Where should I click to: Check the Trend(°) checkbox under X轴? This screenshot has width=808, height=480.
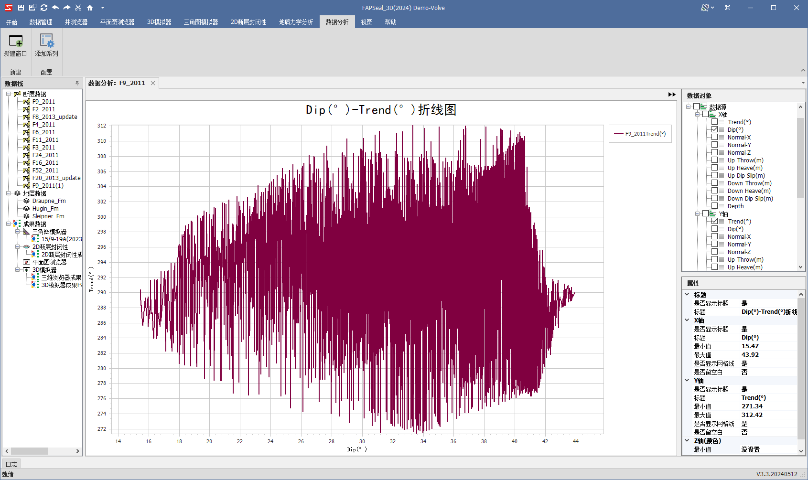(x=714, y=122)
